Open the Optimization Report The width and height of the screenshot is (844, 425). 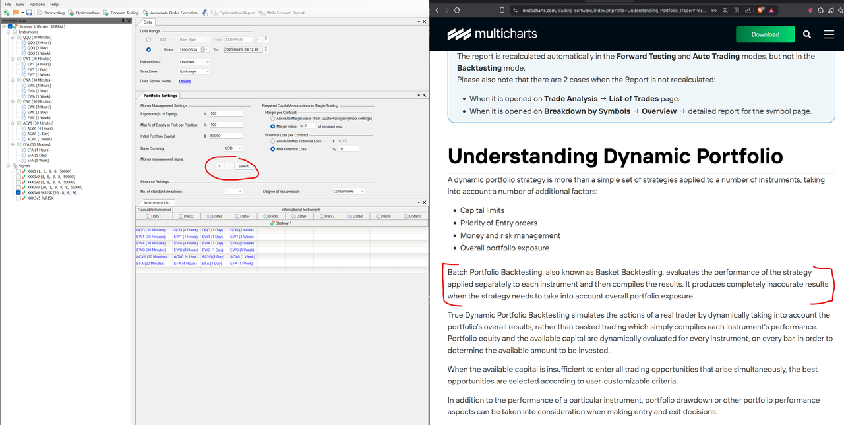232,13
